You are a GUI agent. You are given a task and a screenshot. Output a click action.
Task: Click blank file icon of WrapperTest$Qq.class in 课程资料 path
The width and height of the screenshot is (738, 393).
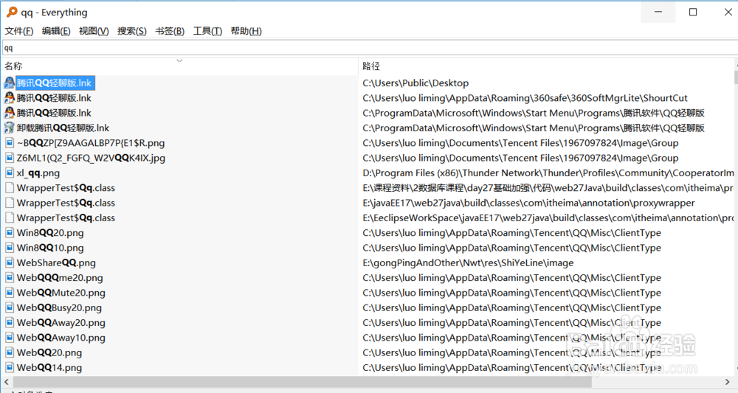[x=10, y=188]
